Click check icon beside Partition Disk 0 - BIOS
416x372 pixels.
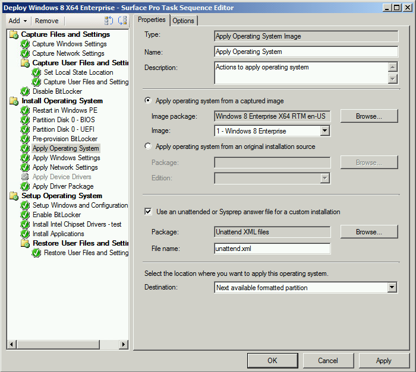tap(25, 120)
